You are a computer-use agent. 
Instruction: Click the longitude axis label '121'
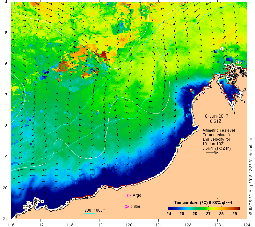point(158,225)
